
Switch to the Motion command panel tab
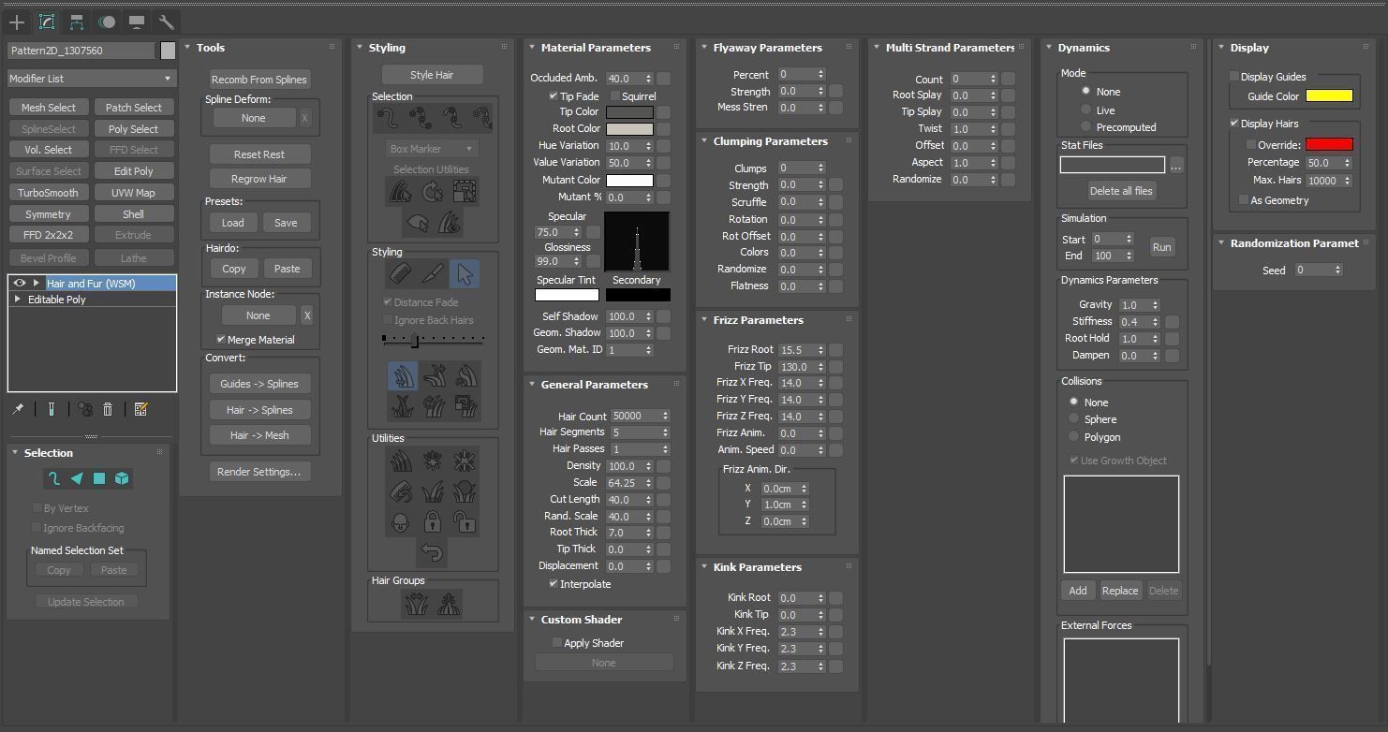[x=107, y=22]
